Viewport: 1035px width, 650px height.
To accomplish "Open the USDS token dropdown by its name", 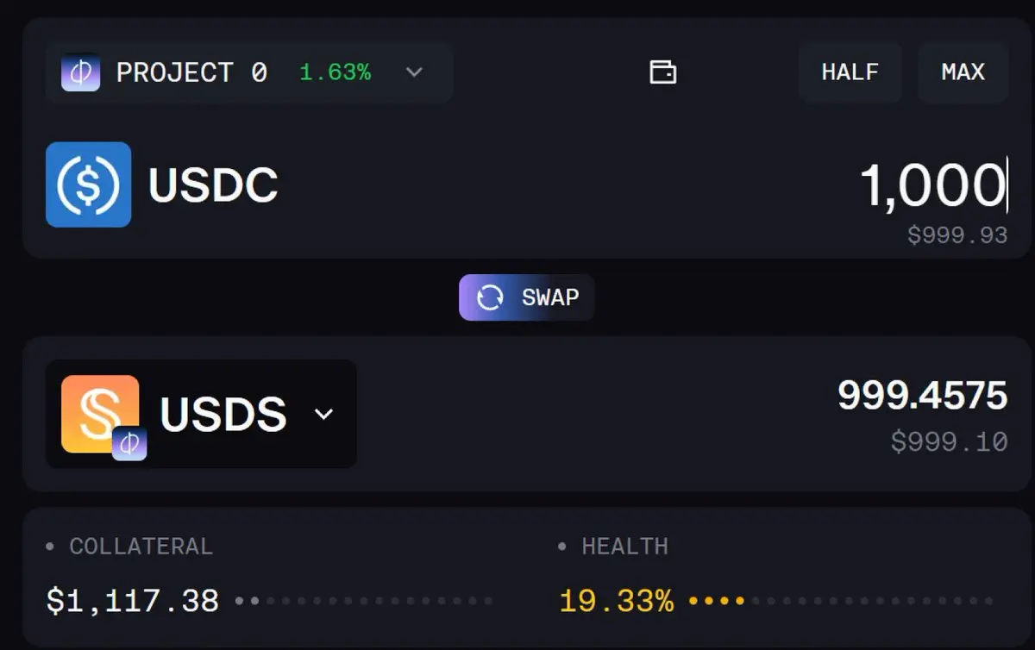I will [223, 414].
